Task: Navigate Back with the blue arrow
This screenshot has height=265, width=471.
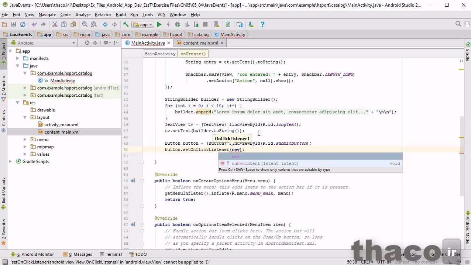Action: tap(105, 24)
